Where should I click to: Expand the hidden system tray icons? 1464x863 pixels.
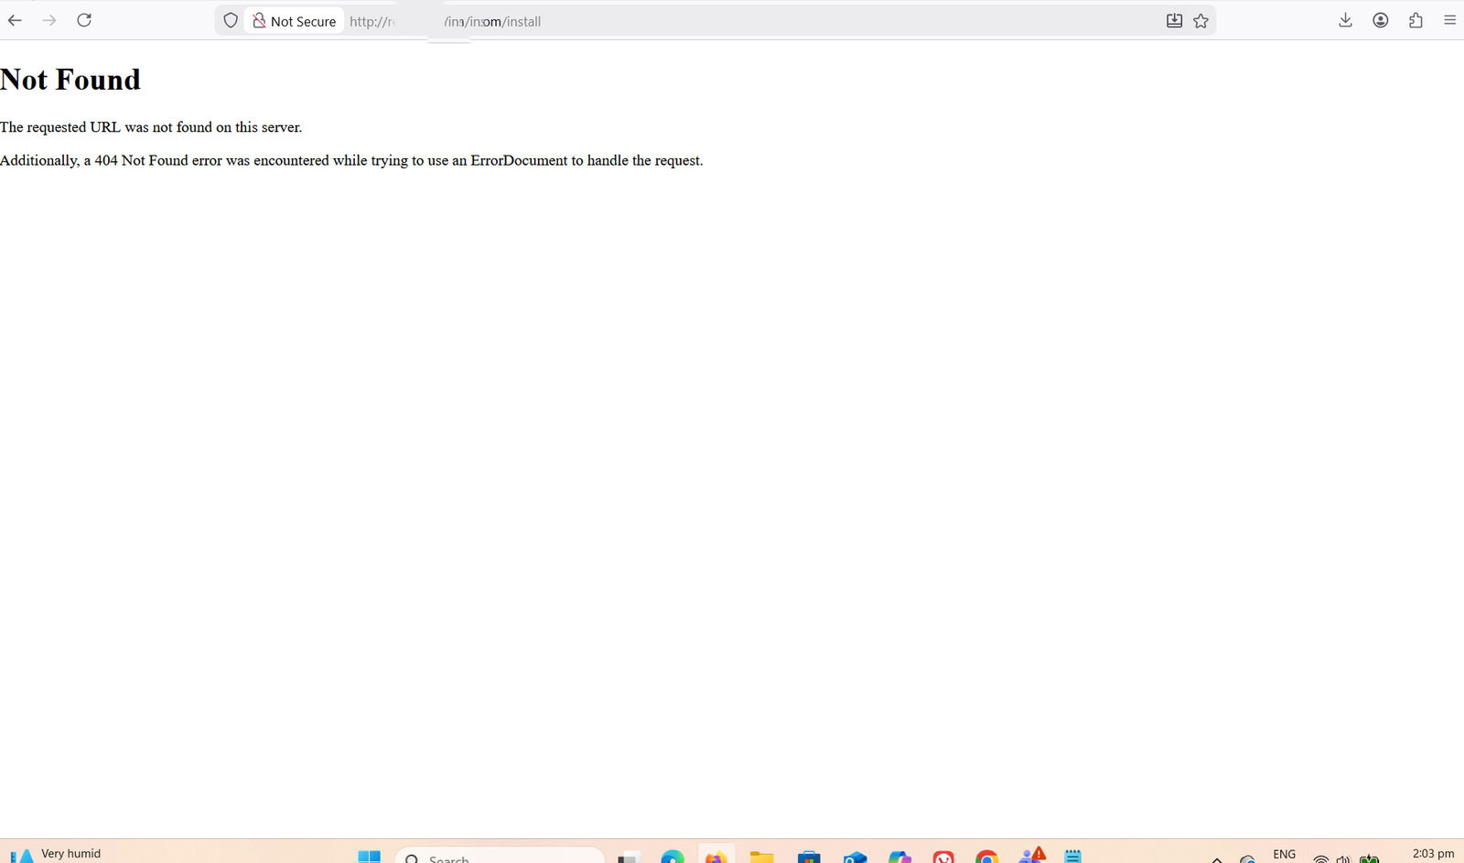tap(1217, 858)
